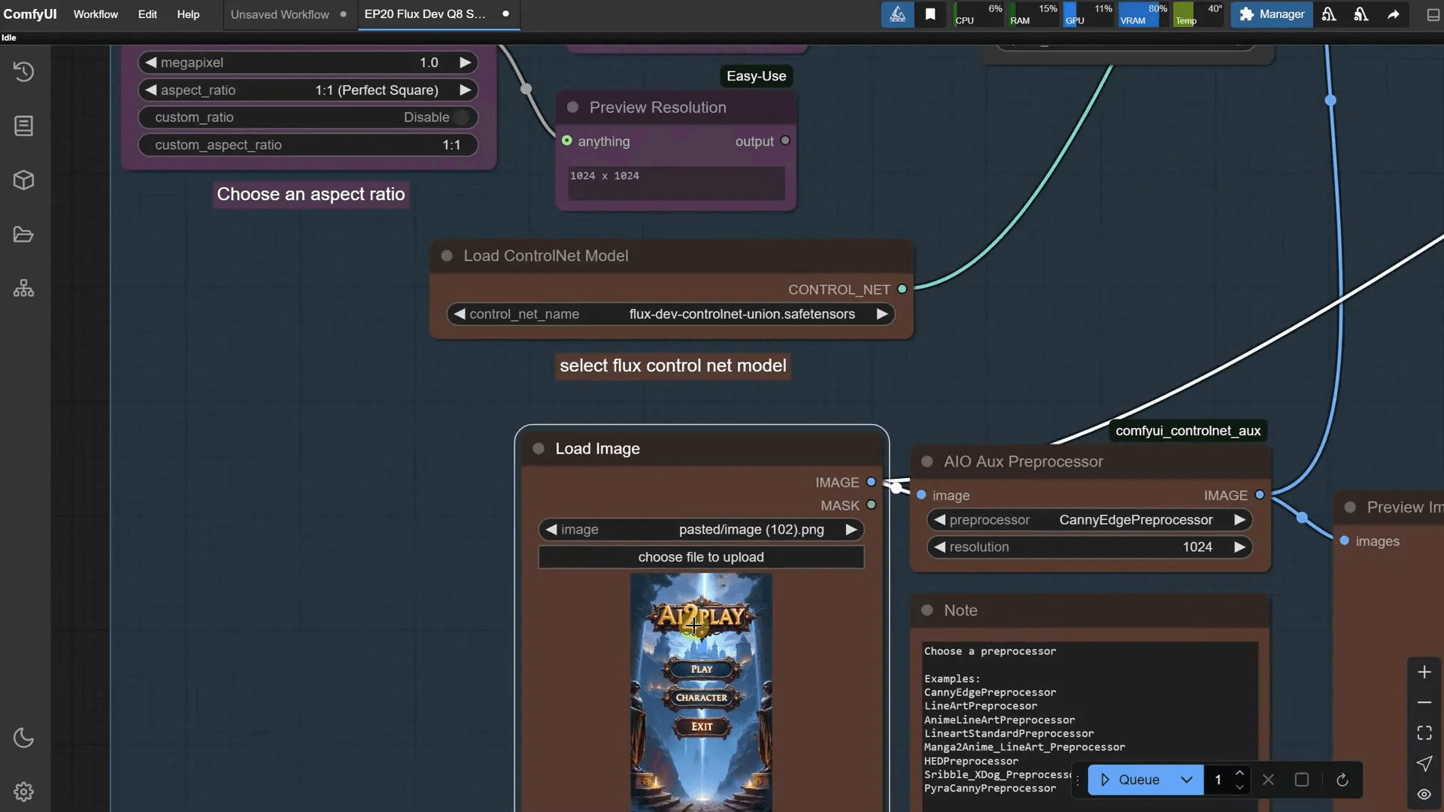Collapse the Load ControlNet Model node dot
1444x812 pixels.
point(447,256)
